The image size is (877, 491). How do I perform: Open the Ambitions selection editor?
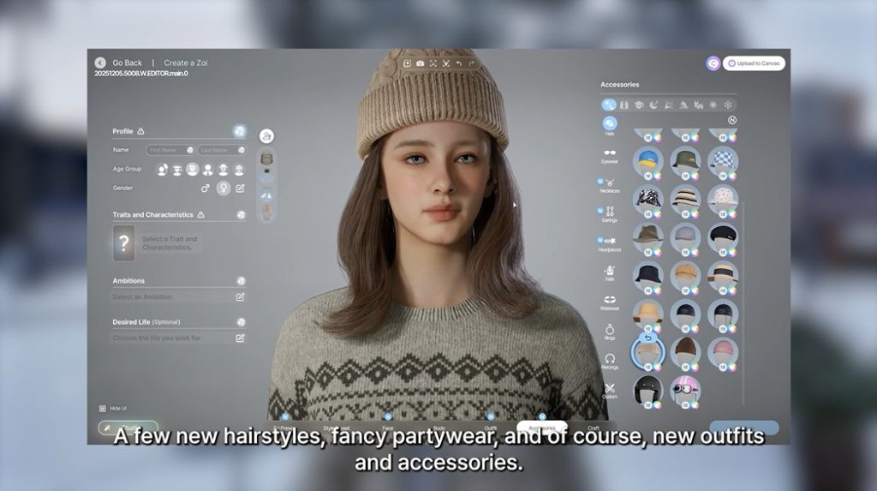pyautogui.click(x=241, y=296)
